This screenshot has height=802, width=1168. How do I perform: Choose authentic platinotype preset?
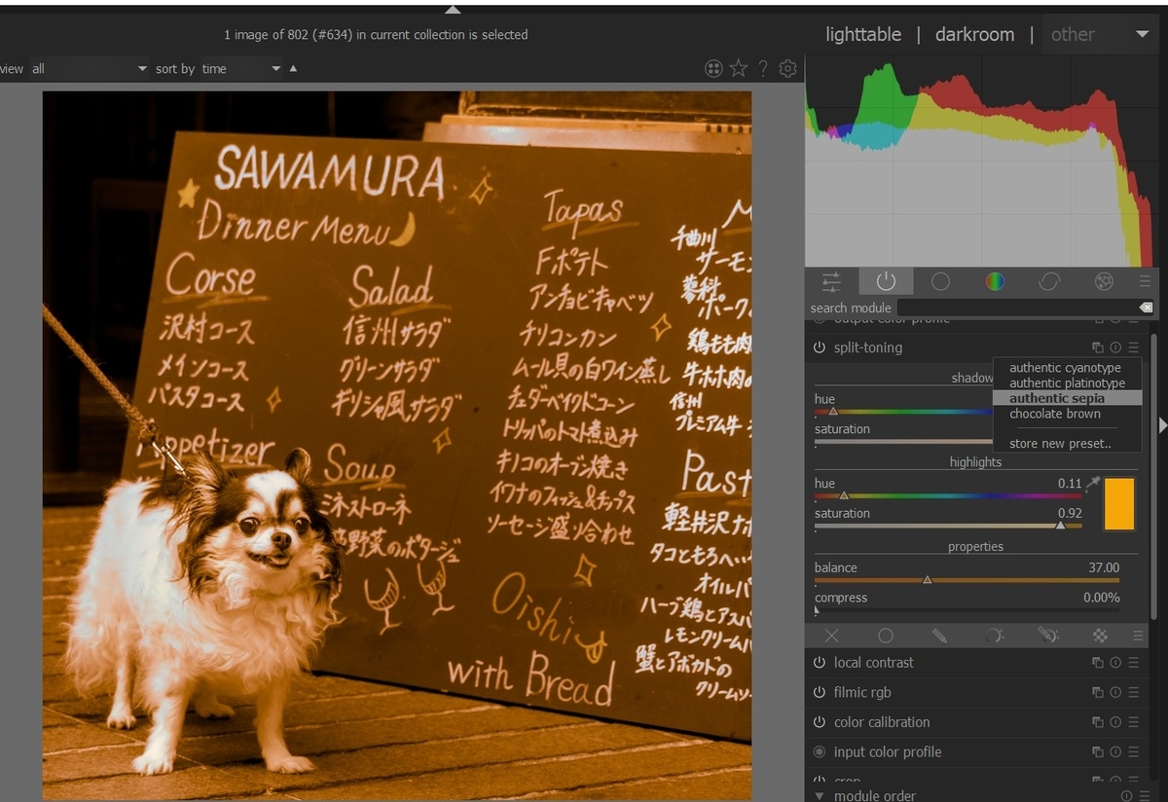pos(1067,383)
